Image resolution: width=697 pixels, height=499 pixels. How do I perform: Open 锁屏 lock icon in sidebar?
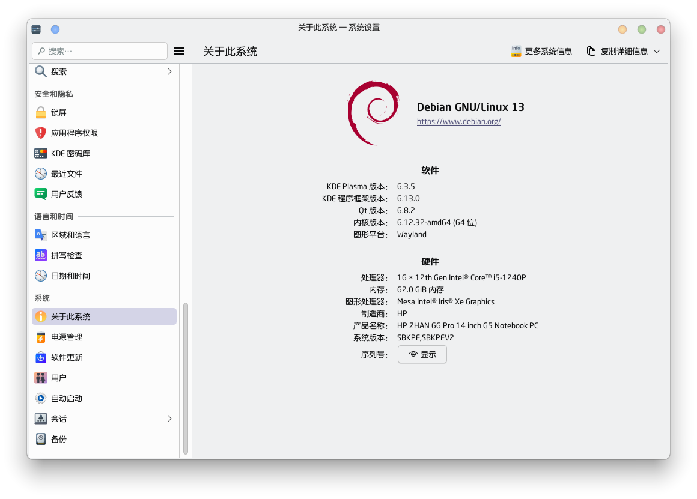(40, 112)
